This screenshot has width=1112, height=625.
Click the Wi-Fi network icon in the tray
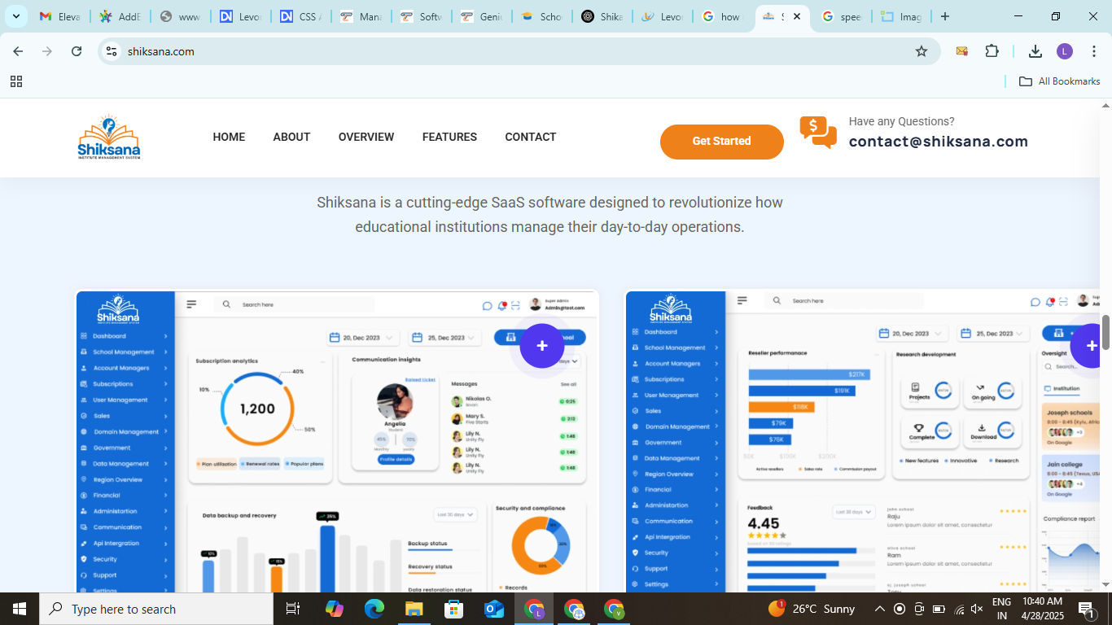point(959,609)
